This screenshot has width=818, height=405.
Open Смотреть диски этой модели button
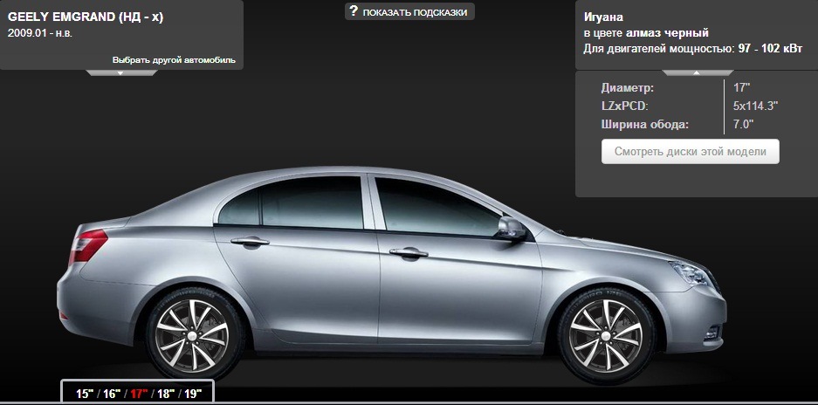tap(691, 152)
